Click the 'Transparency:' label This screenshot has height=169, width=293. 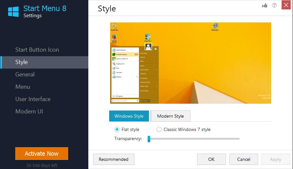pos(128,139)
